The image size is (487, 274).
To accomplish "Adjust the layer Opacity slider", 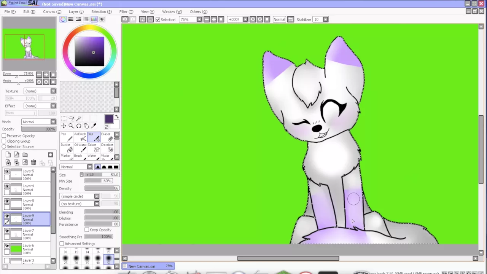I will [x=38, y=129].
